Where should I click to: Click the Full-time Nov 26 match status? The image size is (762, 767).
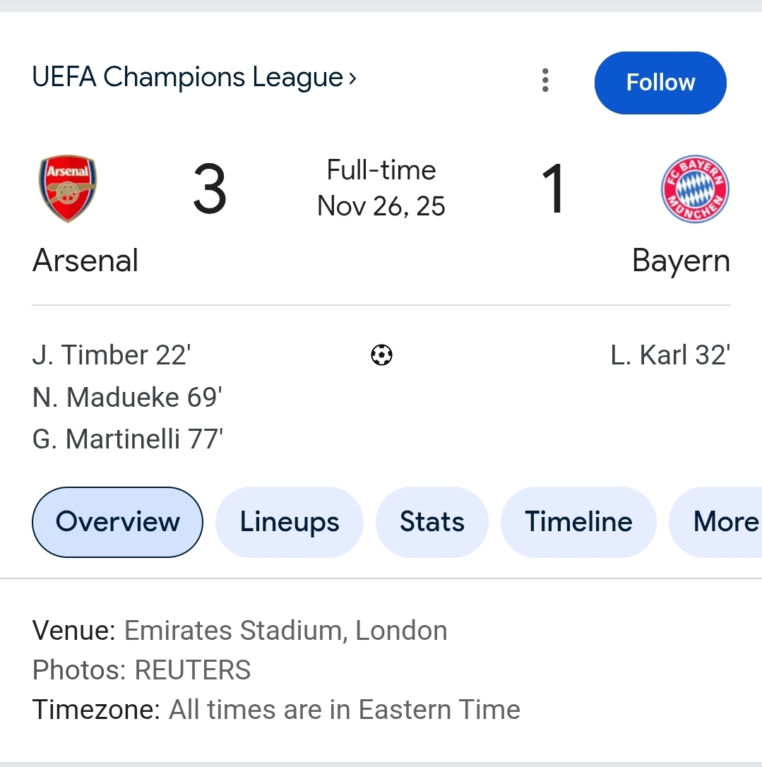[x=381, y=188]
